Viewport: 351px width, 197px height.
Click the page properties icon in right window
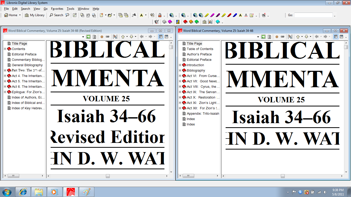(269, 37)
